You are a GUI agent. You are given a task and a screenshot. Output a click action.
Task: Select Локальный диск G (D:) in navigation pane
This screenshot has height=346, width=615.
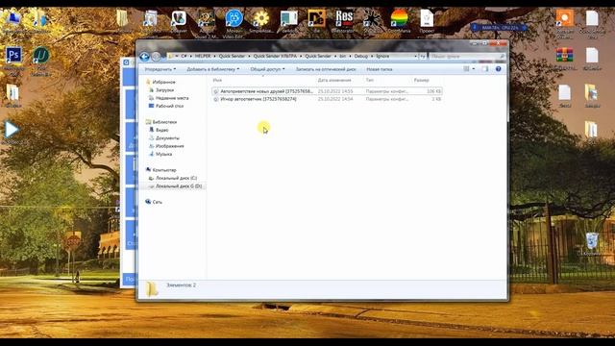point(179,185)
